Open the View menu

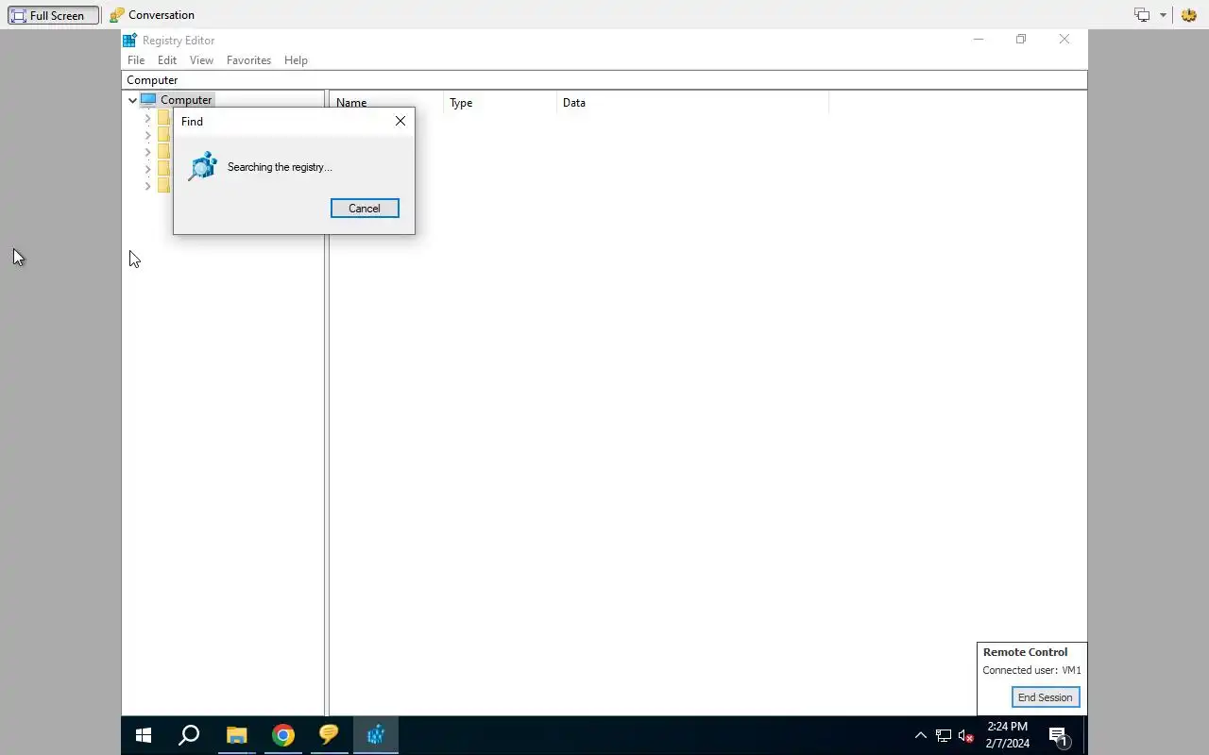201,60
